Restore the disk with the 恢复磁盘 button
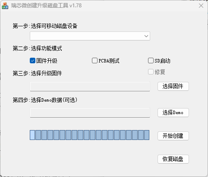 tap(173, 159)
